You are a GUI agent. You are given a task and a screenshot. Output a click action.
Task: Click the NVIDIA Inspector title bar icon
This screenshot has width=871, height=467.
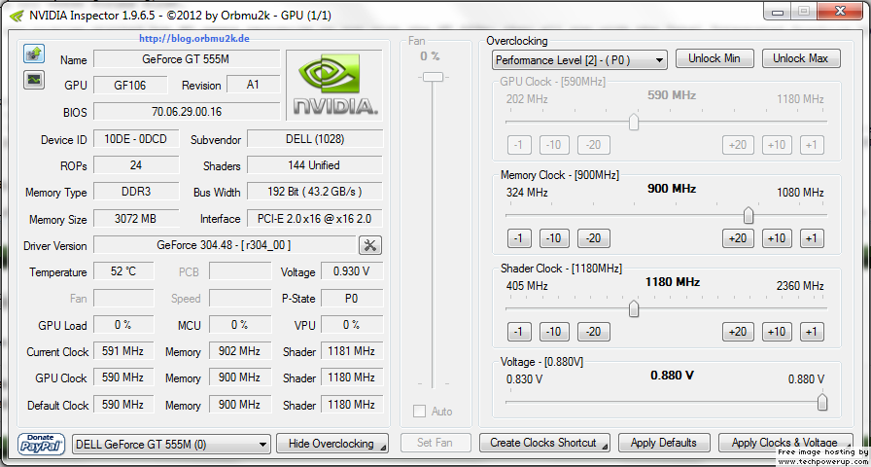click(x=17, y=15)
